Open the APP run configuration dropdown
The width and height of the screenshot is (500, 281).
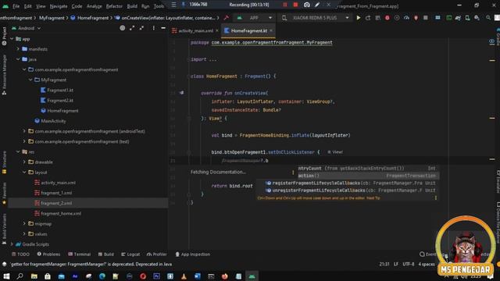255,18
